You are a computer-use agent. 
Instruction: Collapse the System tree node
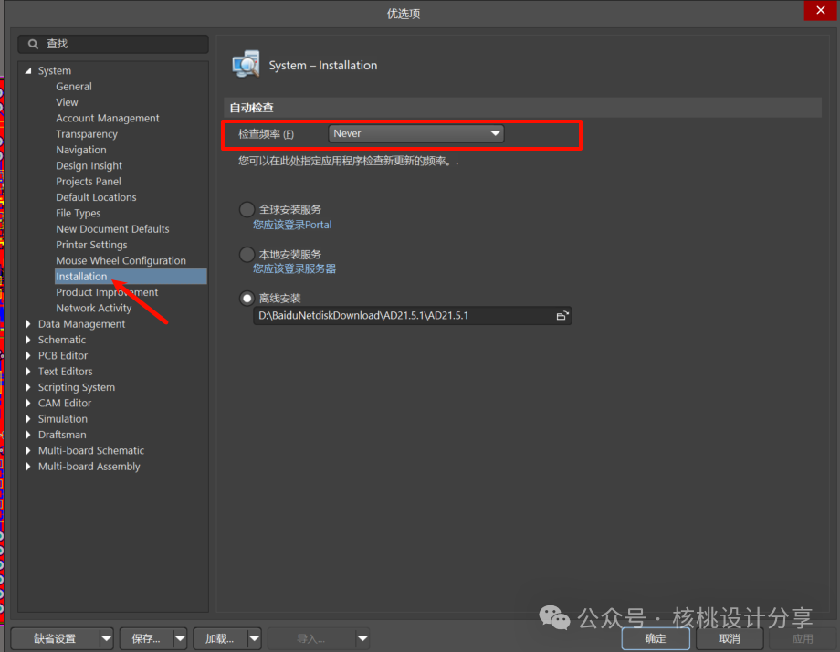(x=28, y=71)
